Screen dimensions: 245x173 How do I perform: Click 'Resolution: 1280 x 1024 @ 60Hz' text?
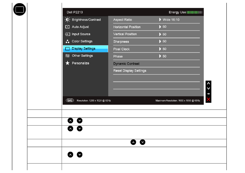pyautogui.click(x=94, y=101)
